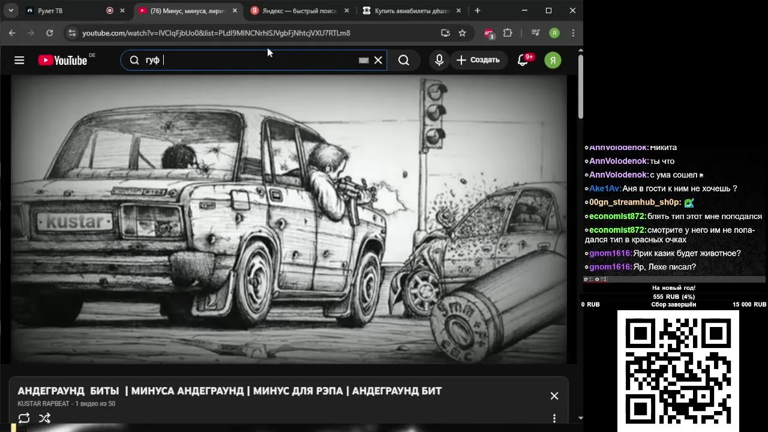Open the media controls toolbar icon
The image size is (768, 432).
[536, 33]
